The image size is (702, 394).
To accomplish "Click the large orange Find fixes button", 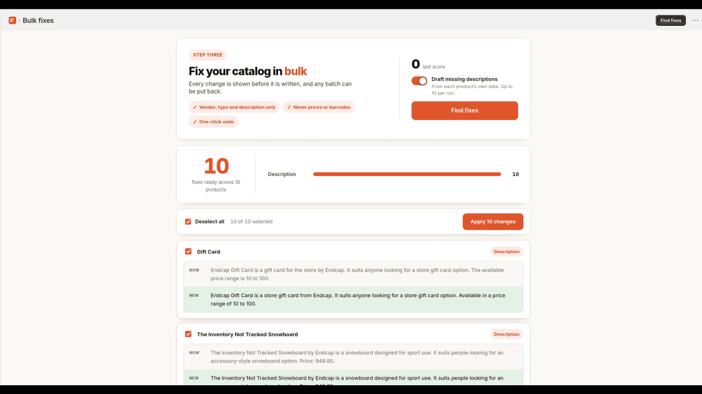I will tap(465, 110).
